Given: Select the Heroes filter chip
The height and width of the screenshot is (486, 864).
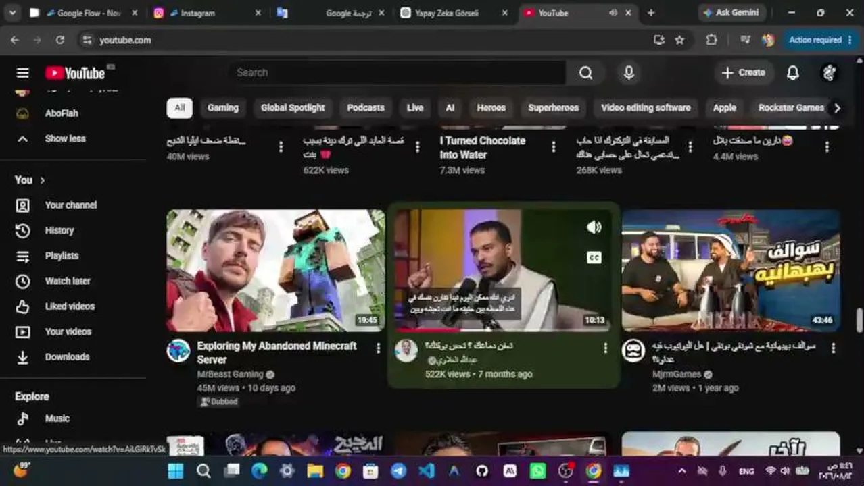Looking at the screenshot, I should click(491, 108).
